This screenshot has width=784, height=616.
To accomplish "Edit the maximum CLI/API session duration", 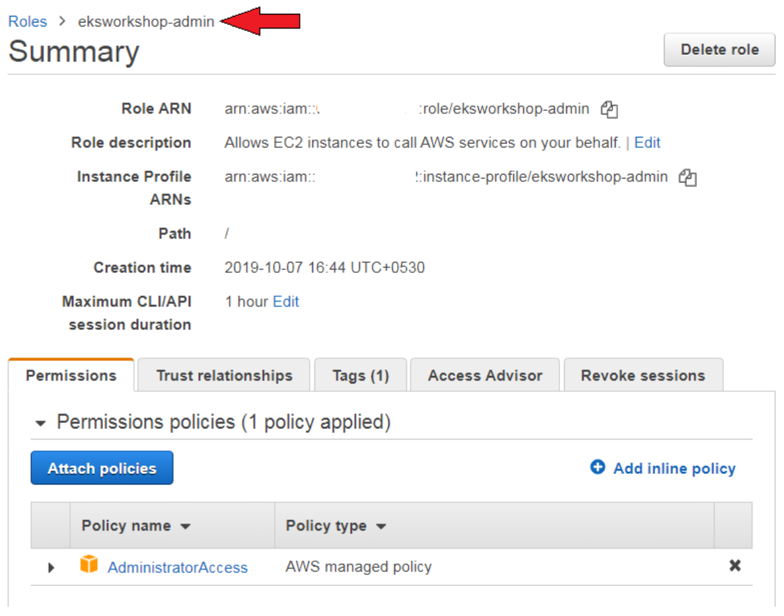I will point(286,302).
